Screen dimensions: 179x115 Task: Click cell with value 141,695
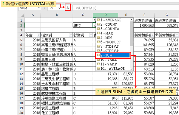pyautogui.click(x=144, y=45)
